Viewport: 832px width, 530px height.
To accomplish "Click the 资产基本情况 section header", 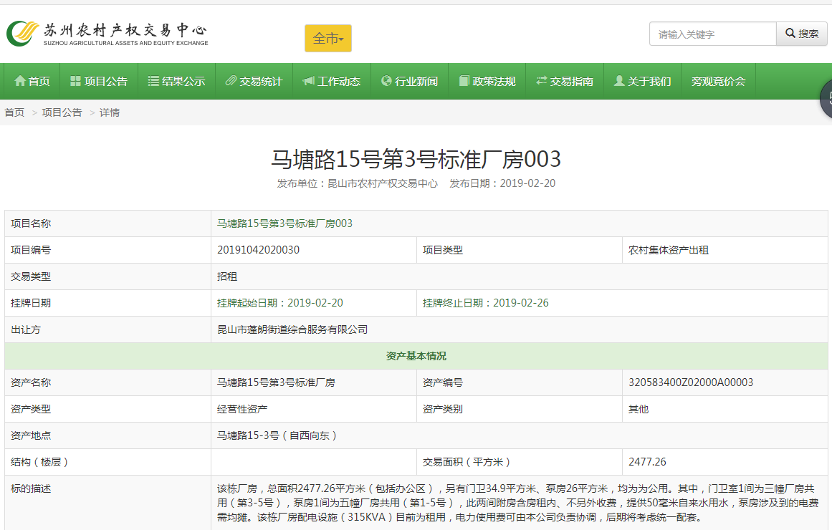I will pyautogui.click(x=416, y=356).
